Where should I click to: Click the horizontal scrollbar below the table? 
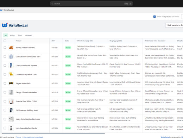(x=53, y=133)
